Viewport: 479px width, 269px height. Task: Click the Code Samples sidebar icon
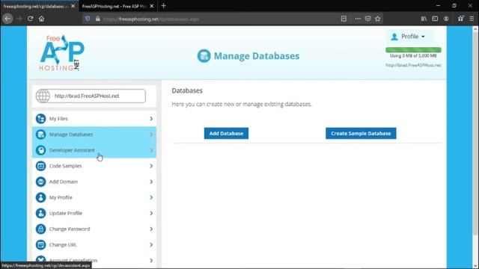point(40,166)
